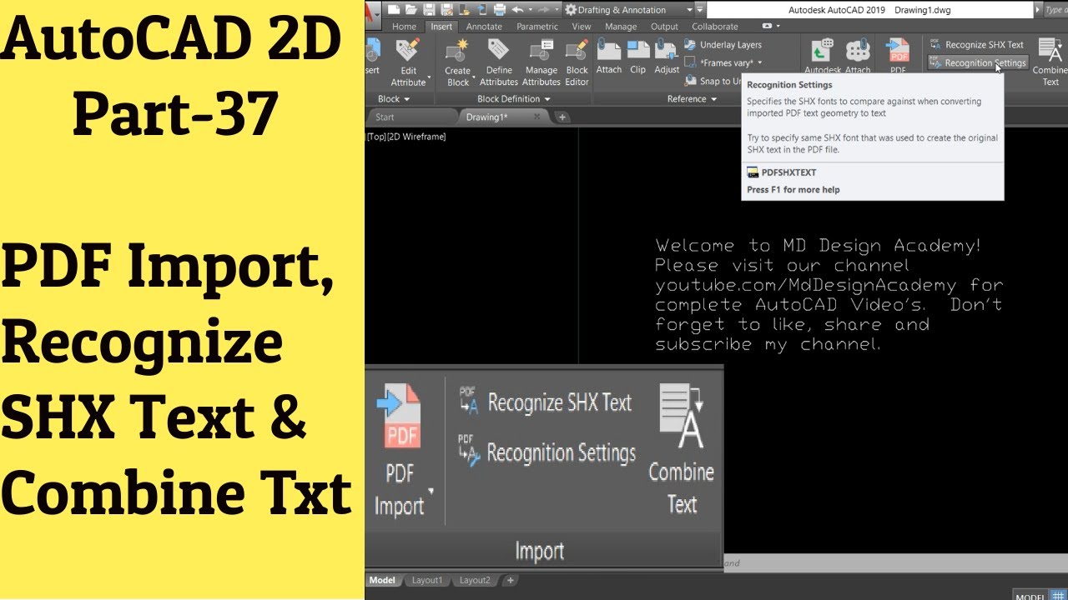Toggle the MODEL space button in status bar
The width and height of the screenshot is (1068, 600).
[1029, 596]
